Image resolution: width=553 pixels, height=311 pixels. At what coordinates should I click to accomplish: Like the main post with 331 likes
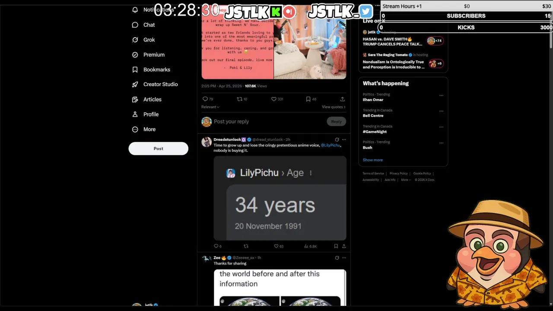[x=273, y=99]
